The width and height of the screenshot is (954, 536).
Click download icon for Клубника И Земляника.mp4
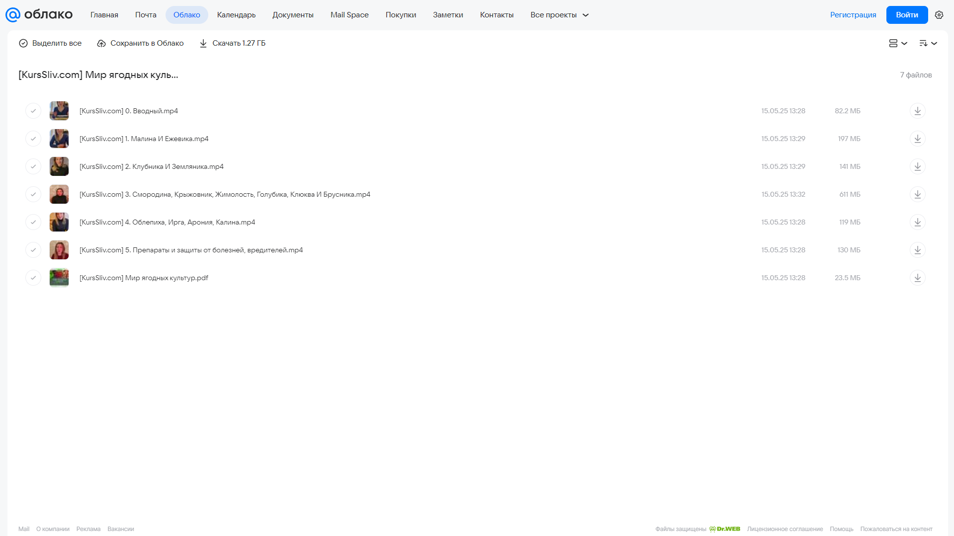point(917,166)
